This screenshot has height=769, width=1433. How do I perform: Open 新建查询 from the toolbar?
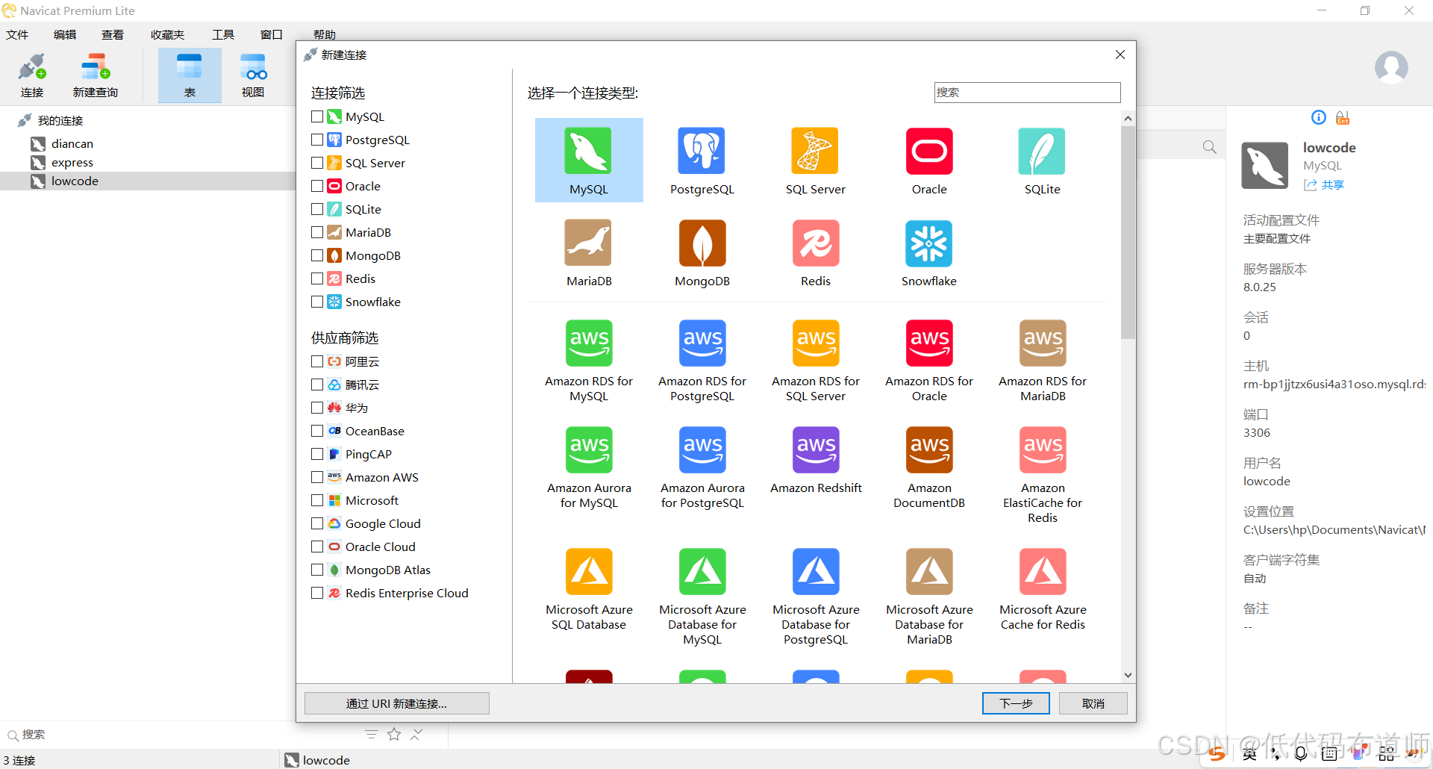96,75
